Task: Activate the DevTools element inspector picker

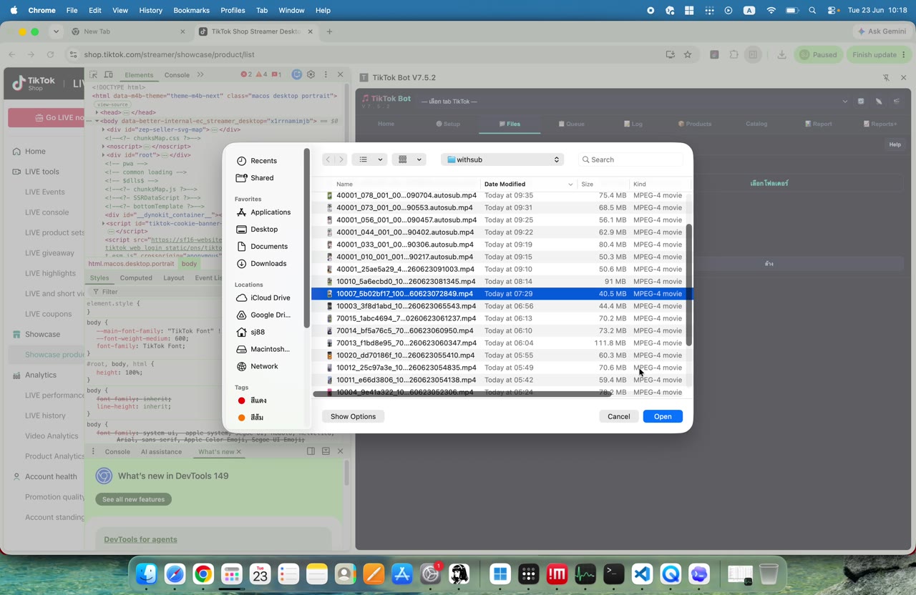Action: (94, 74)
